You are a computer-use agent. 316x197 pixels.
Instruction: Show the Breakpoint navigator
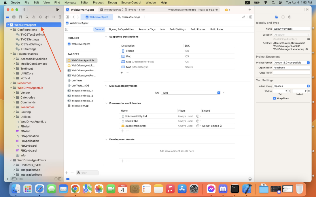coord(53,17)
